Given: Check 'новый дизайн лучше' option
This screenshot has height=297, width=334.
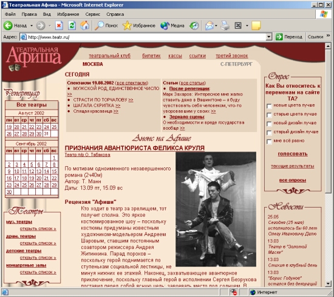Looking at the screenshot, I should 269,124.
